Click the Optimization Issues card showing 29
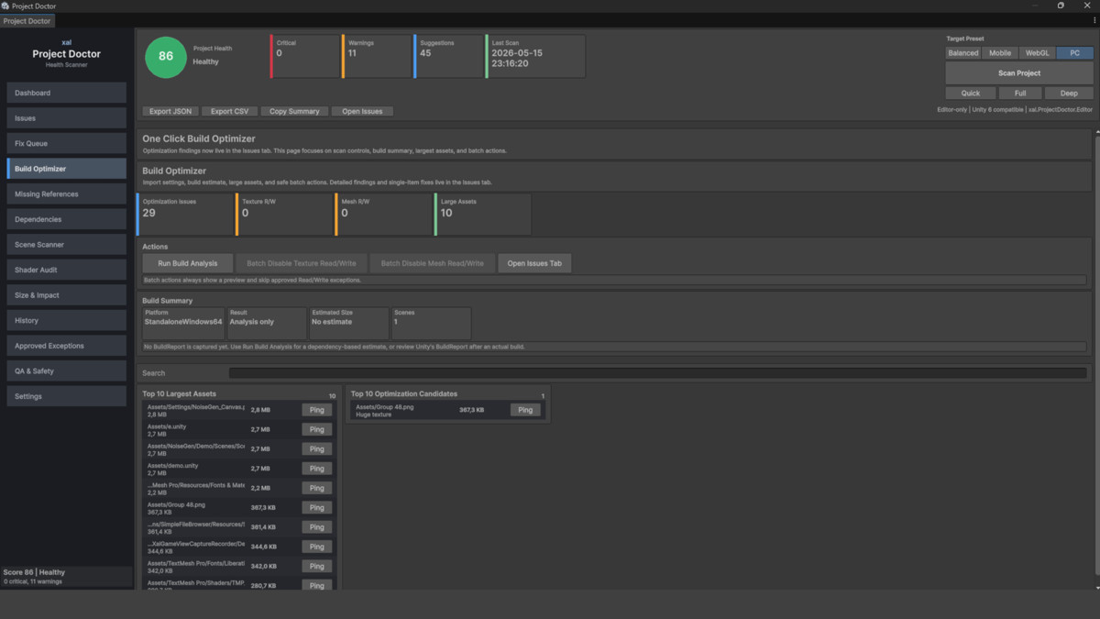1100x619 pixels. pos(185,214)
